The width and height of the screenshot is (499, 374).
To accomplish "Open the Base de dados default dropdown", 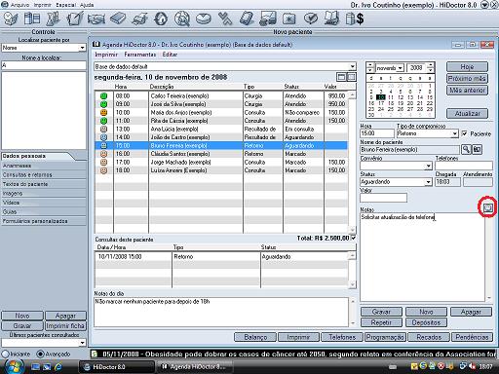I will click(353, 66).
